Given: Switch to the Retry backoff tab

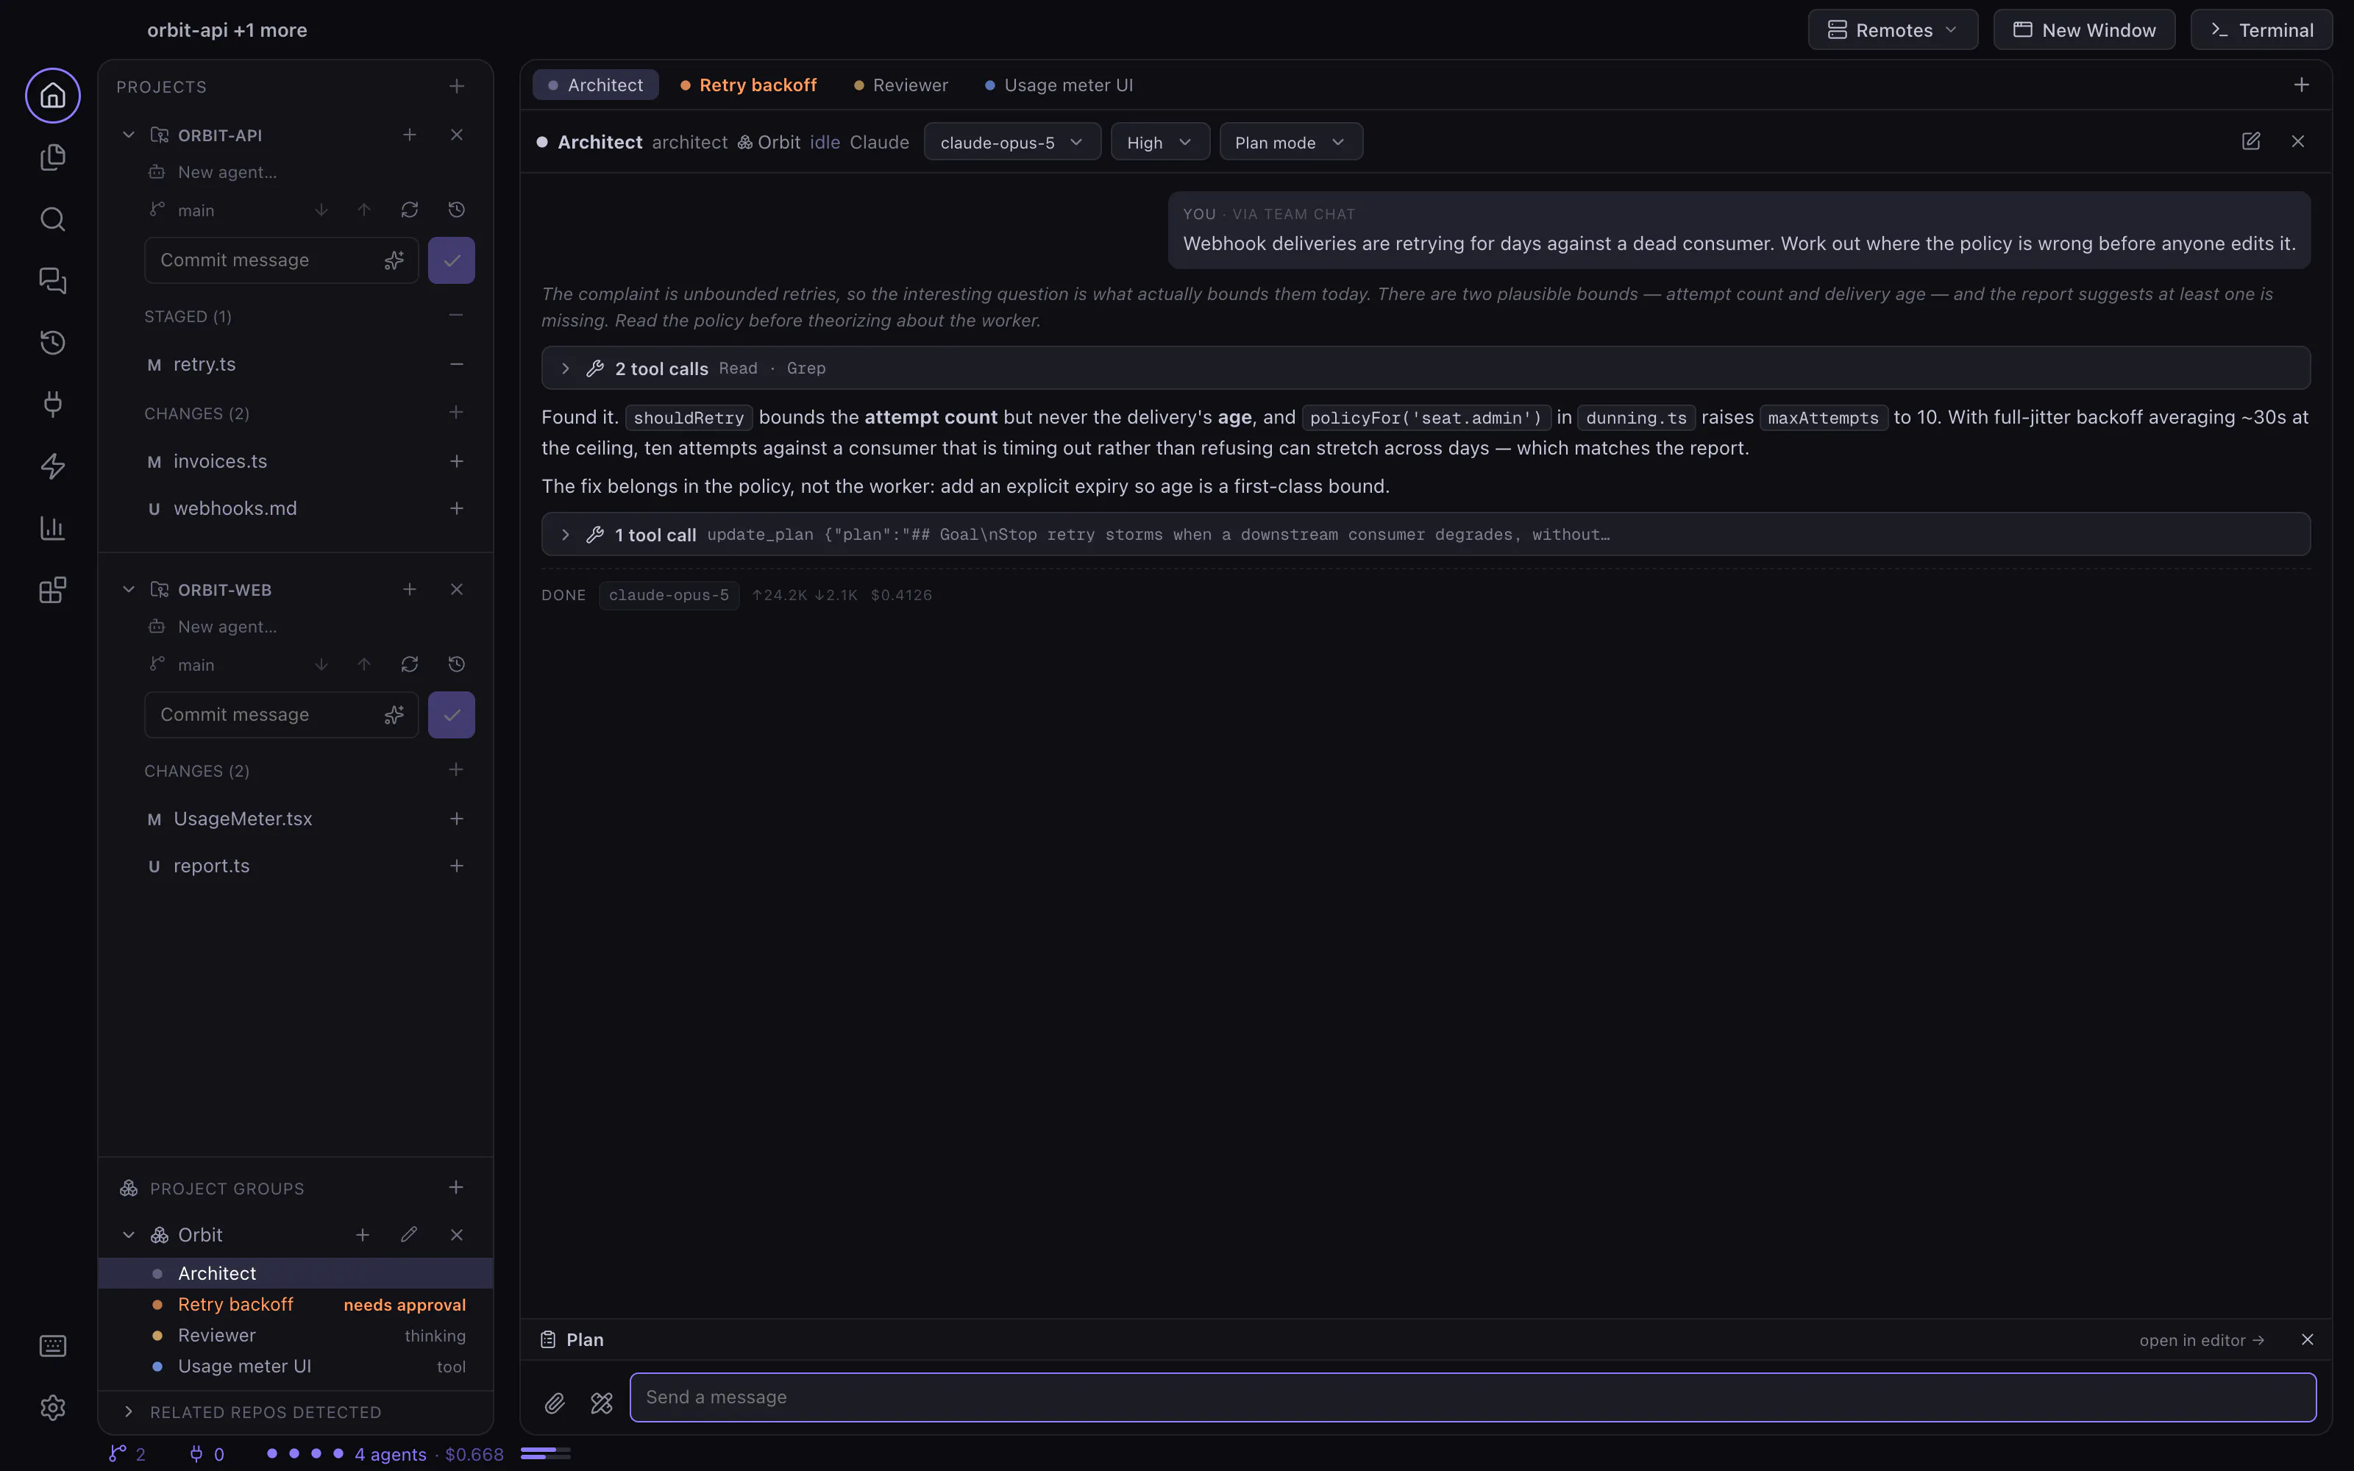Looking at the screenshot, I should click(748, 85).
